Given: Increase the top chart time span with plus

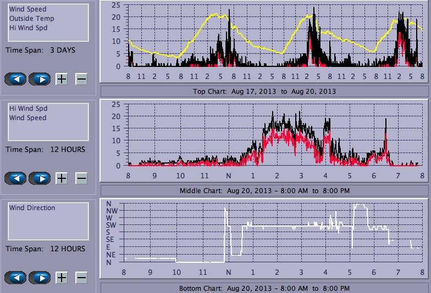Looking at the screenshot, I should click(62, 79).
